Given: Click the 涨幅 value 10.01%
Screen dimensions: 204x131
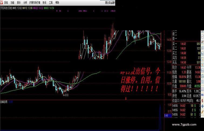Looking at the screenshot, I should (182, 77).
